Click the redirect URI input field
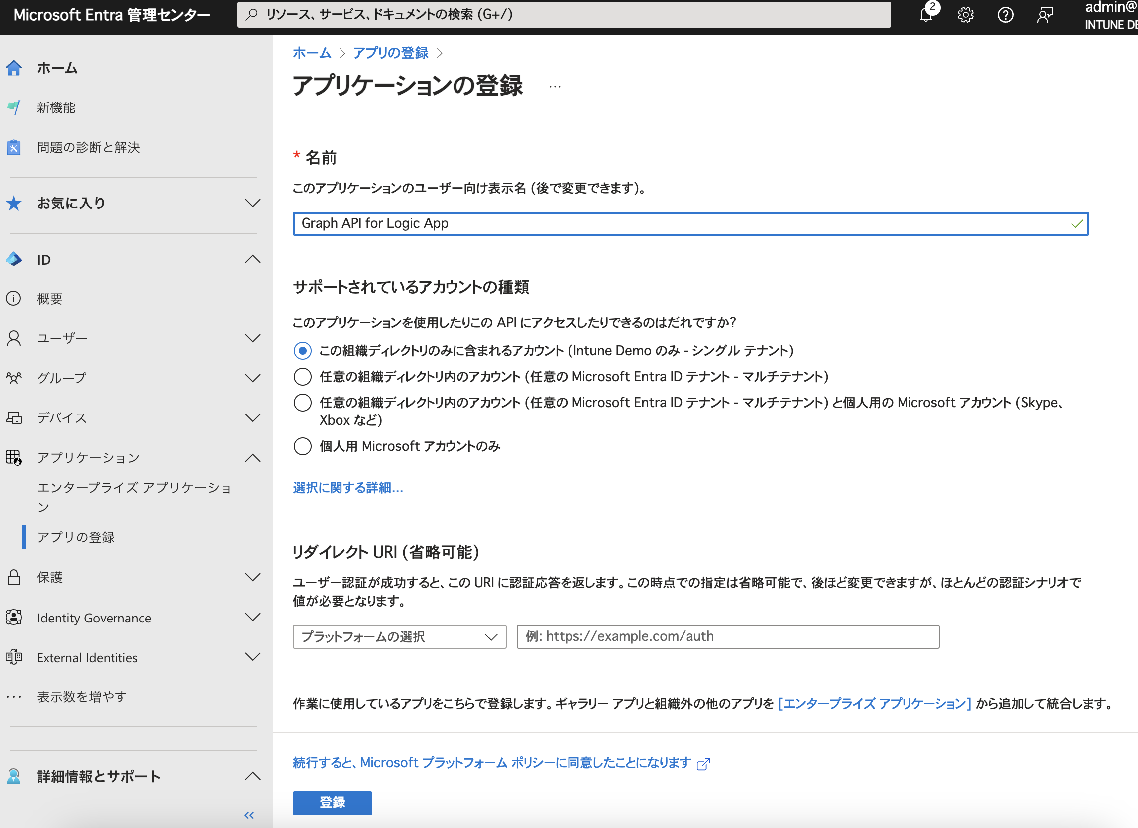Screen dimensions: 1138x828 (x=728, y=637)
